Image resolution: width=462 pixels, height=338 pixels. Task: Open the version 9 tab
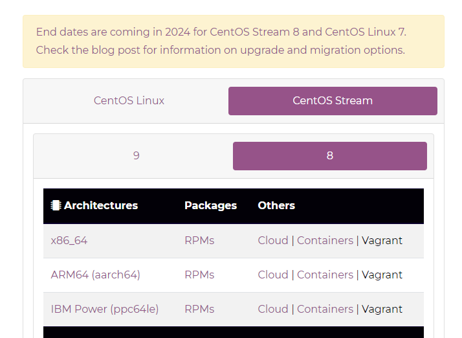click(136, 156)
